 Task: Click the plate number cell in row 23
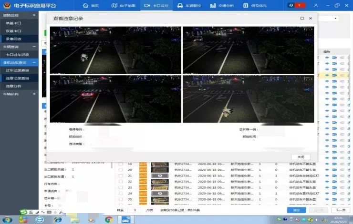183,188
